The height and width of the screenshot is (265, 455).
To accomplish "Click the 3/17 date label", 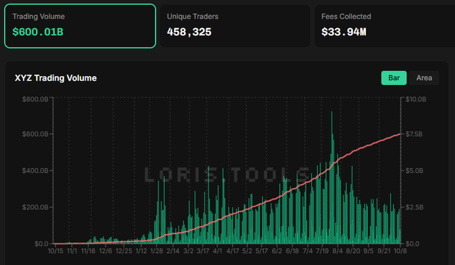I will tap(203, 251).
